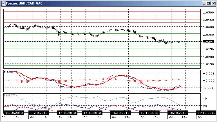Minimize the USD/CAD chart window

pyautogui.click(x=203, y=3)
